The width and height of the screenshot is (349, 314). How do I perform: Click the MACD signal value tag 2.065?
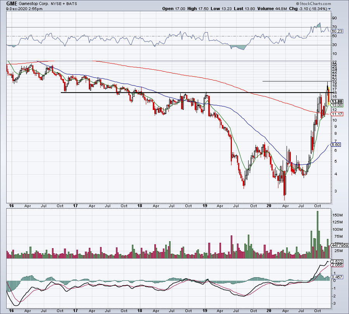pos(337,265)
